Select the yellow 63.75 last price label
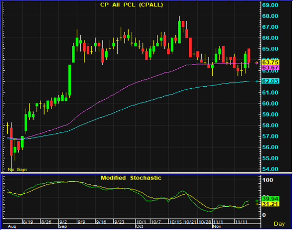This screenshot has width=293, height=230. pos(270,62)
